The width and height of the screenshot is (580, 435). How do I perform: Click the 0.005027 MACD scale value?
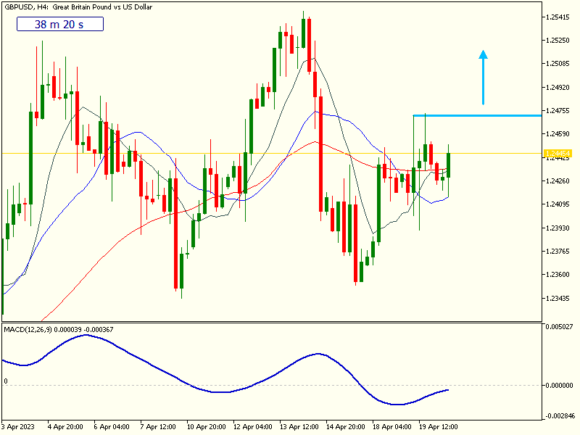coord(558,328)
